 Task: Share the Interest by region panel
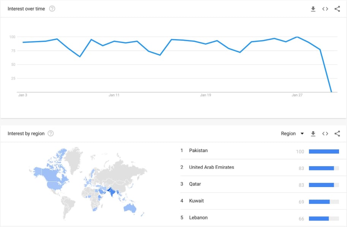click(337, 133)
